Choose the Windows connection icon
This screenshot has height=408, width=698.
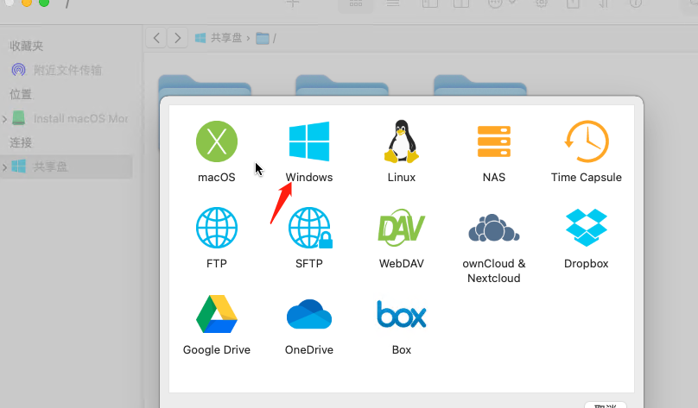point(309,141)
